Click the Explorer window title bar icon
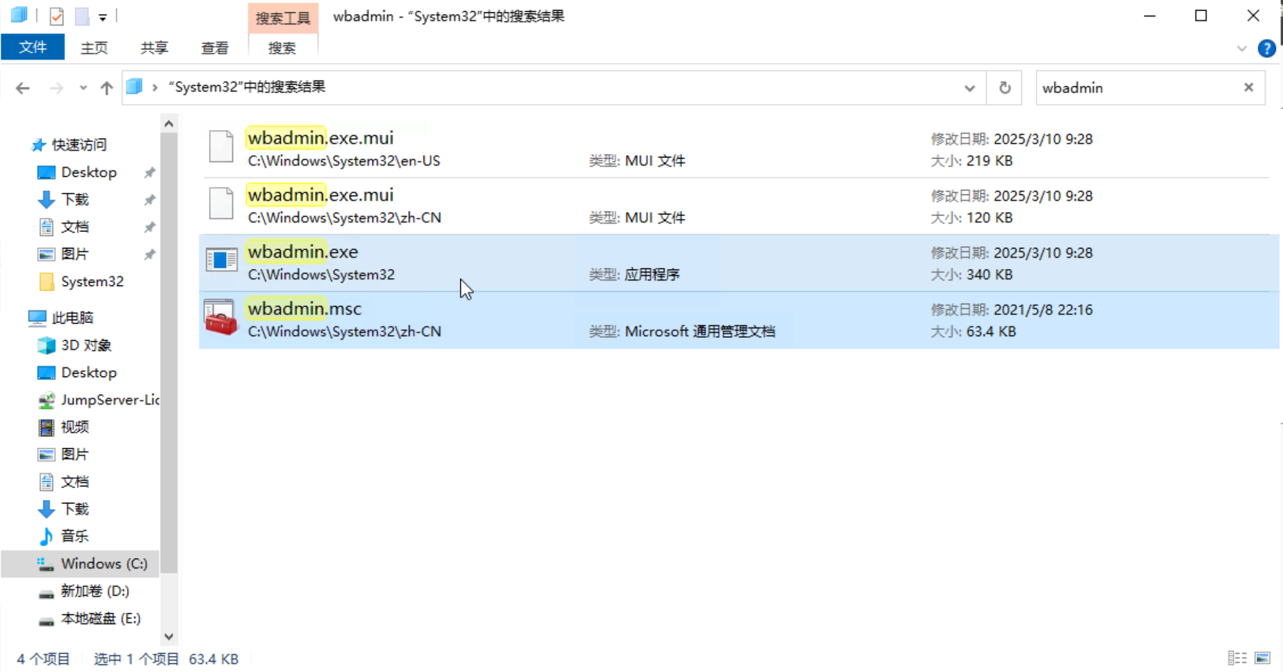This screenshot has width=1283, height=672. pyautogui.click(x=19, y=15)
